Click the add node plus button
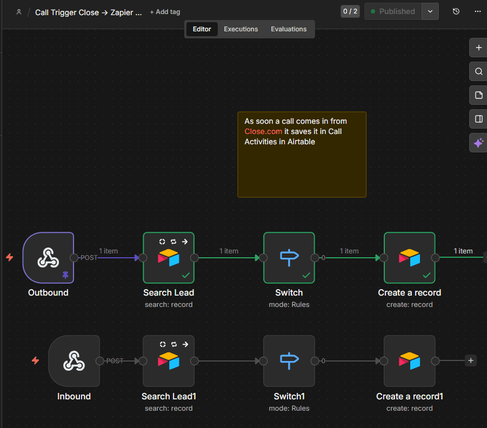Screen dimensions: 487x428 tap(478, 48)
